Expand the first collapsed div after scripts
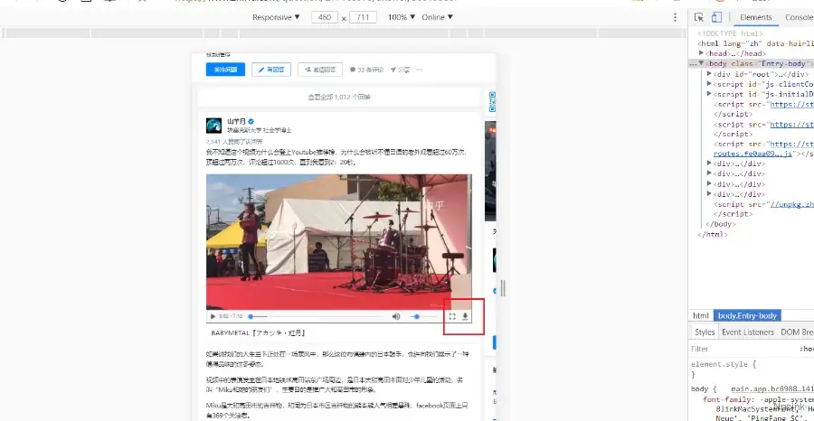The width and height of the screenshot is (814, 421). (709, 164)
